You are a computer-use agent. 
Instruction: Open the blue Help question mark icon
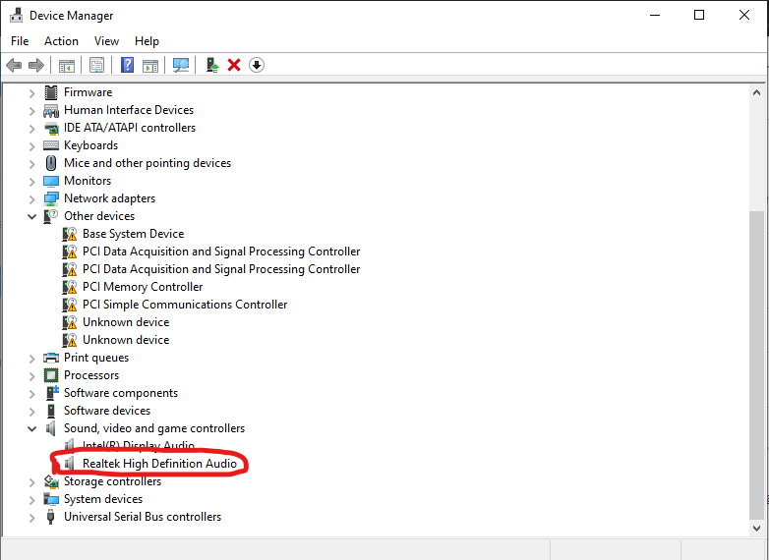[127, 65]
